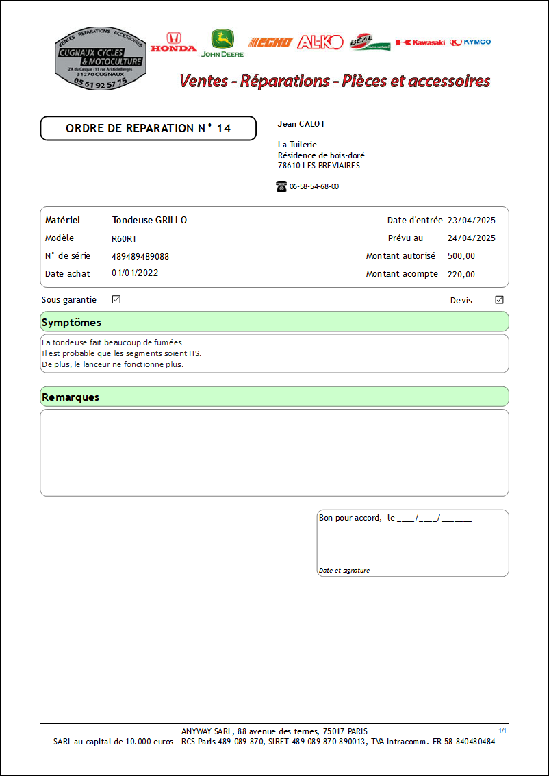Click the BEAL logo

(x=370, y=42)
